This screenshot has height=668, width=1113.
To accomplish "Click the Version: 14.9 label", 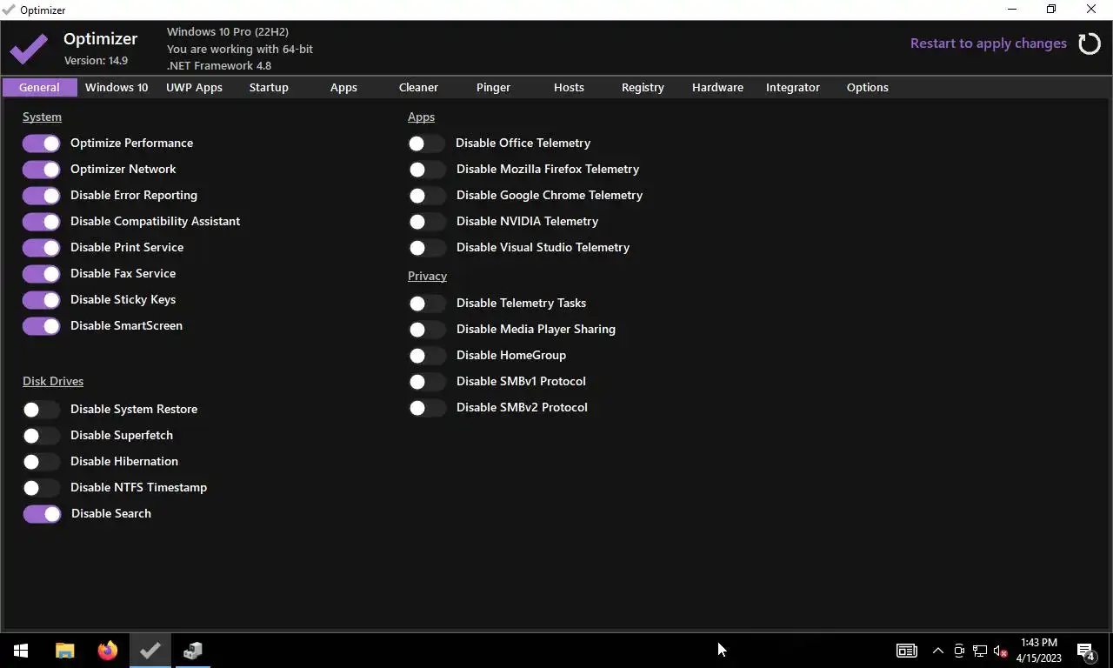I will (x=96, y=61).
